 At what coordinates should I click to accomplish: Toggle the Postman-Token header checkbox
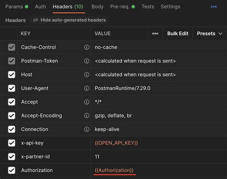tap(11, 61)
